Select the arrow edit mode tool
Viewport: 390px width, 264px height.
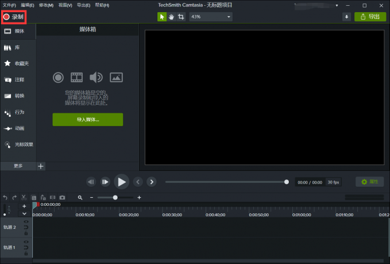coord(162,17)
